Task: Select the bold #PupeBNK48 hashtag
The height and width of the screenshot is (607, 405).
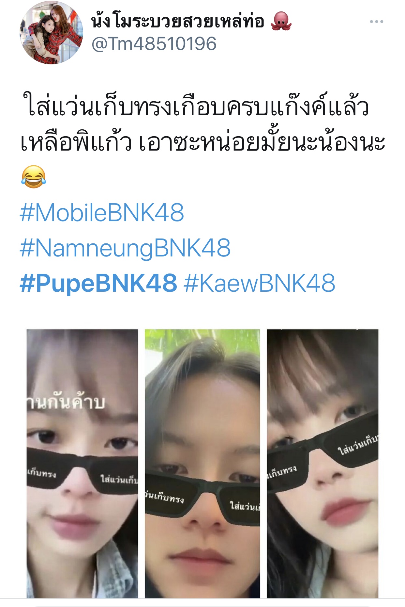Action: pyautogui.click(x=98, y=283)
